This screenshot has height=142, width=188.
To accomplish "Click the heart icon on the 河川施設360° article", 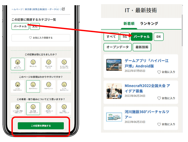I will pos(159,124).
